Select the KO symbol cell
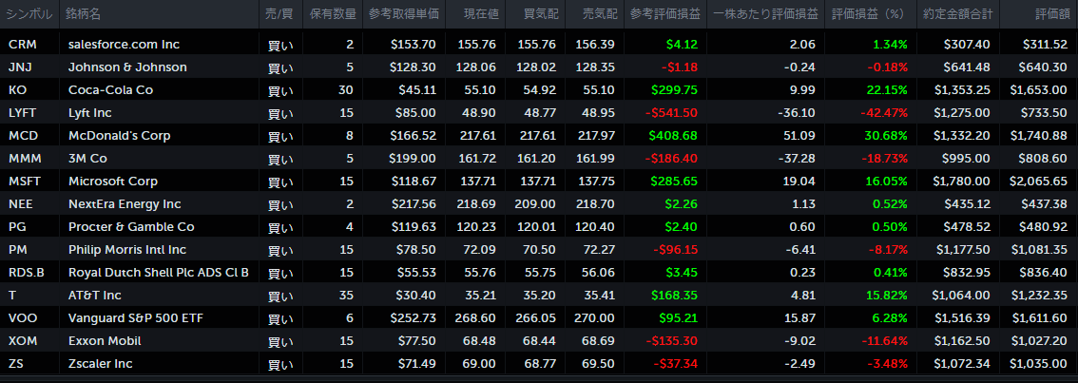 tap(17, 90)
